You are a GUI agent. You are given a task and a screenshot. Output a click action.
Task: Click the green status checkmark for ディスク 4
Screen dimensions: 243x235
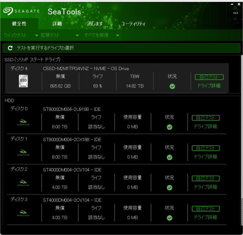click(x=172, y=86)
